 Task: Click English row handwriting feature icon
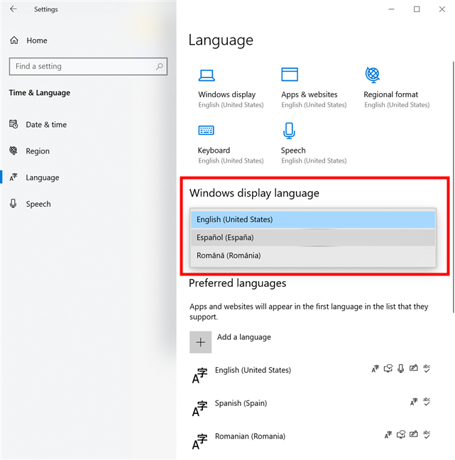point(414,368)
